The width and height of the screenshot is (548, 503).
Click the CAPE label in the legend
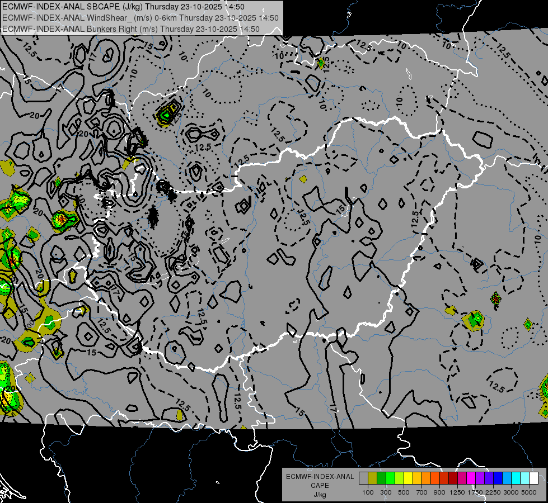click(320, 486)
